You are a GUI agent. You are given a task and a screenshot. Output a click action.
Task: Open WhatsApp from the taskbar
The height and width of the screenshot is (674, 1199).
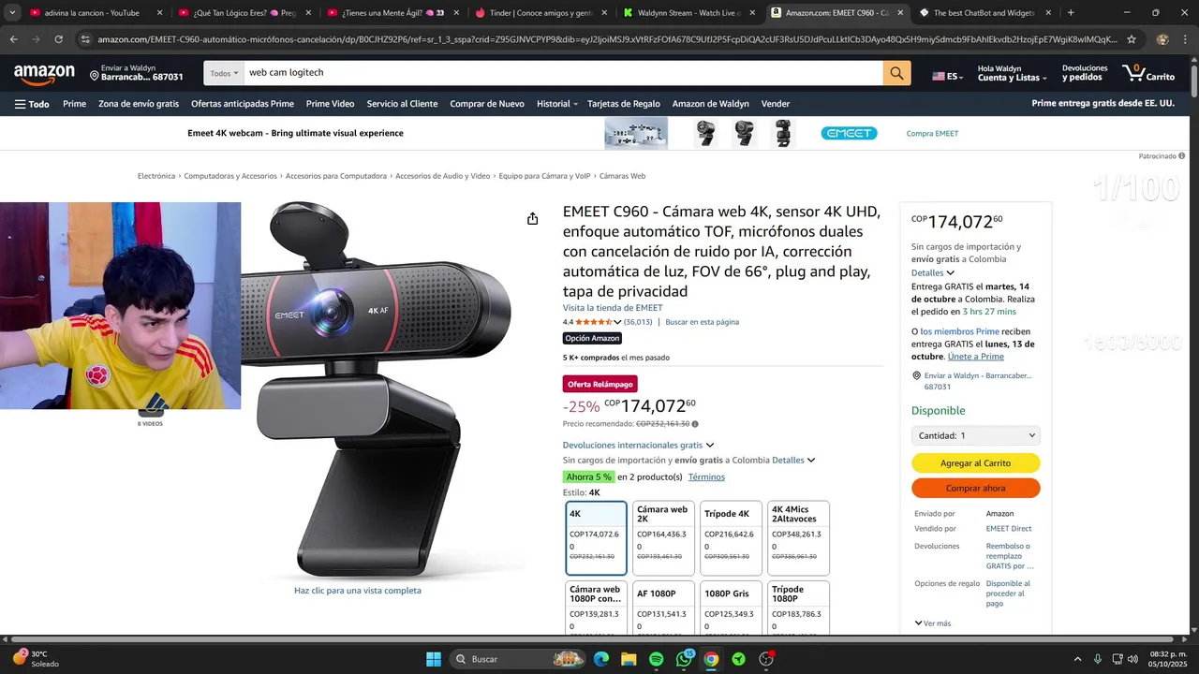(684, 659)
